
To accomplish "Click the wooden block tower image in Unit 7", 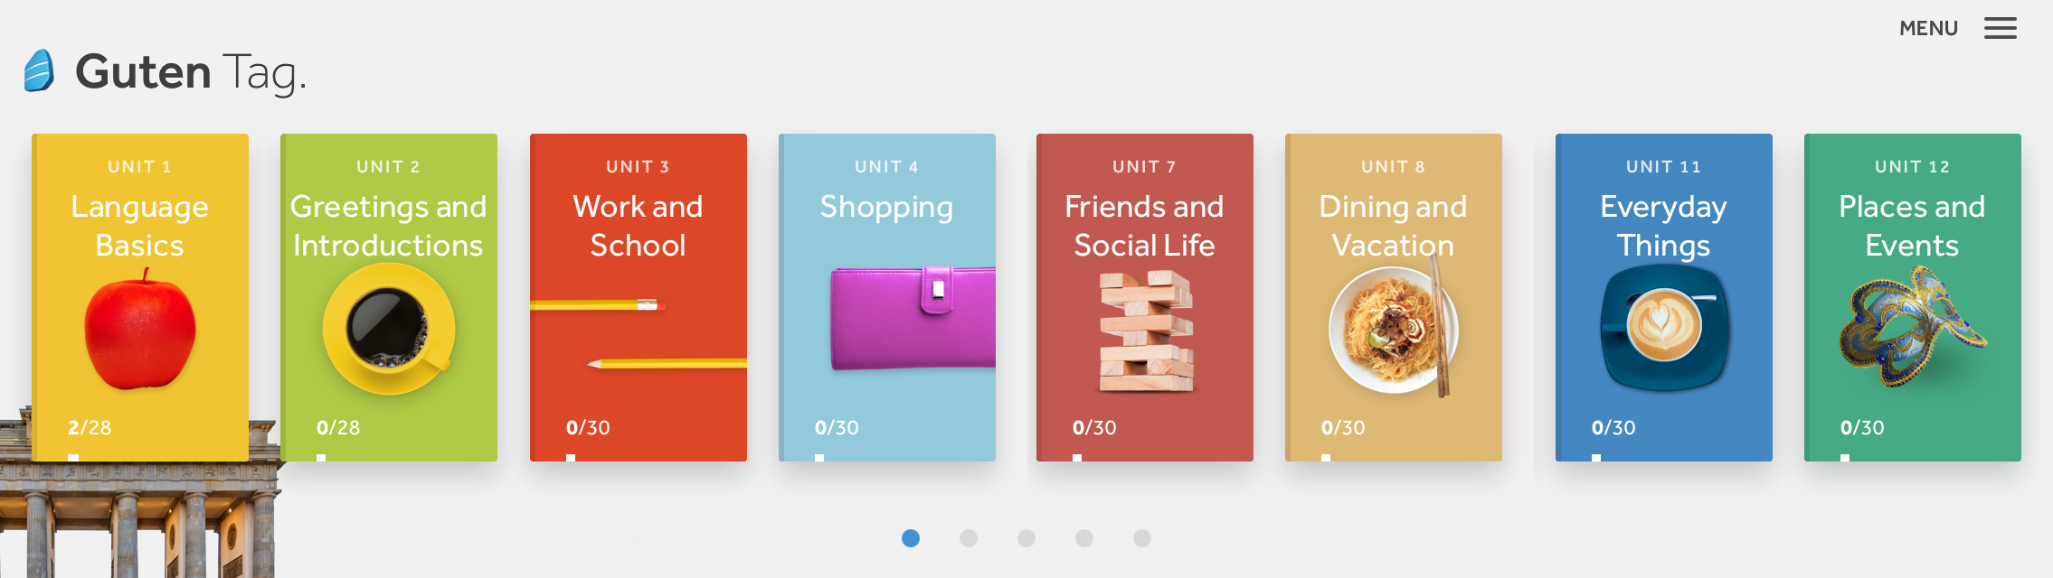I will [1146, 332].
